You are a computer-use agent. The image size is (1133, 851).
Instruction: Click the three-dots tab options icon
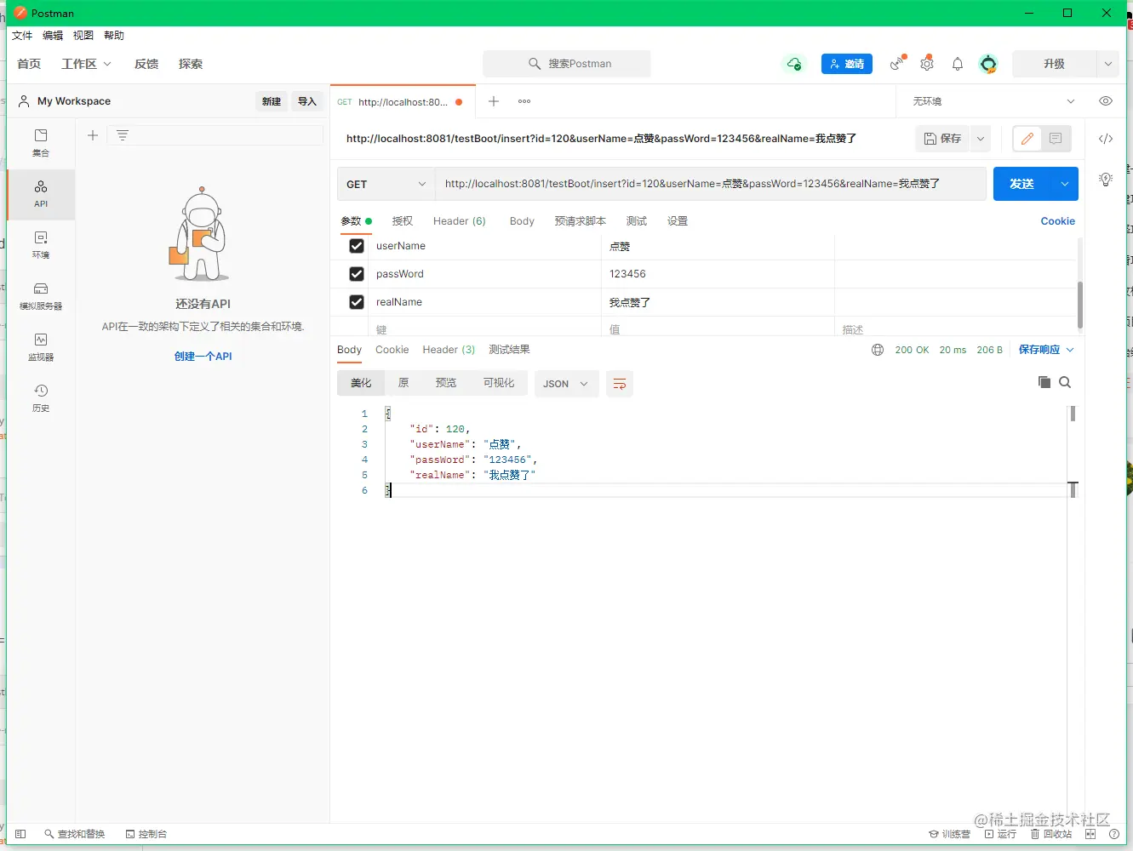point(524,101)
